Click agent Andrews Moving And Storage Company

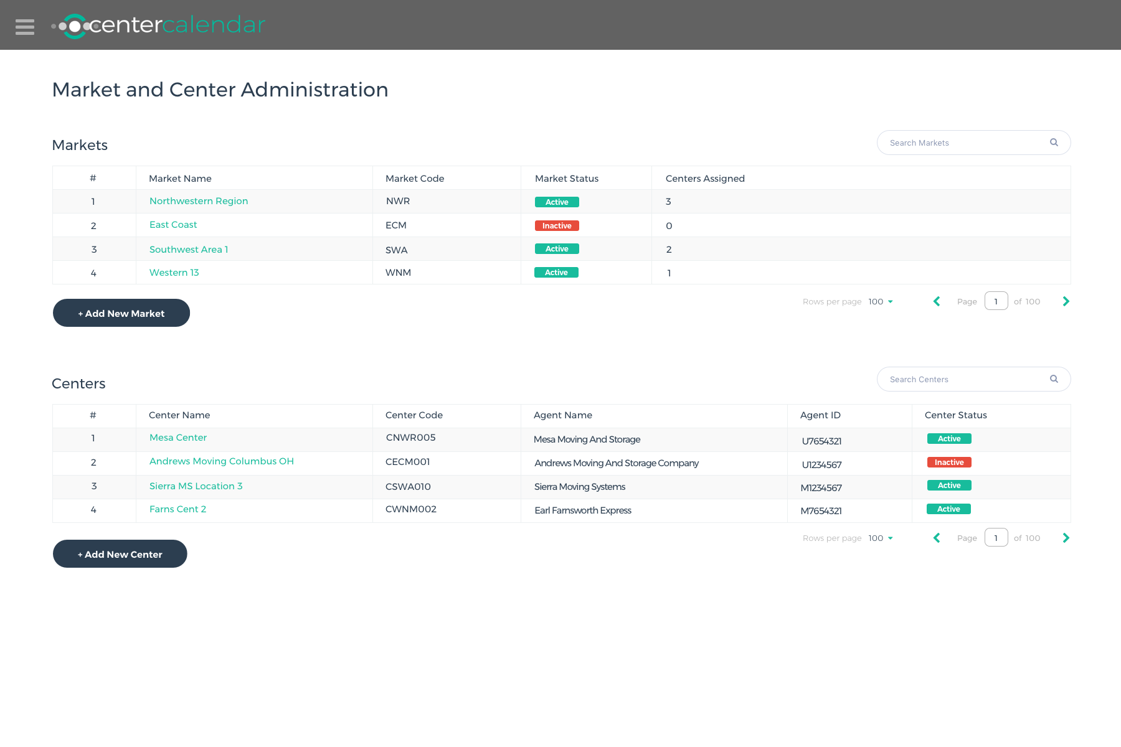coord(617,463)
